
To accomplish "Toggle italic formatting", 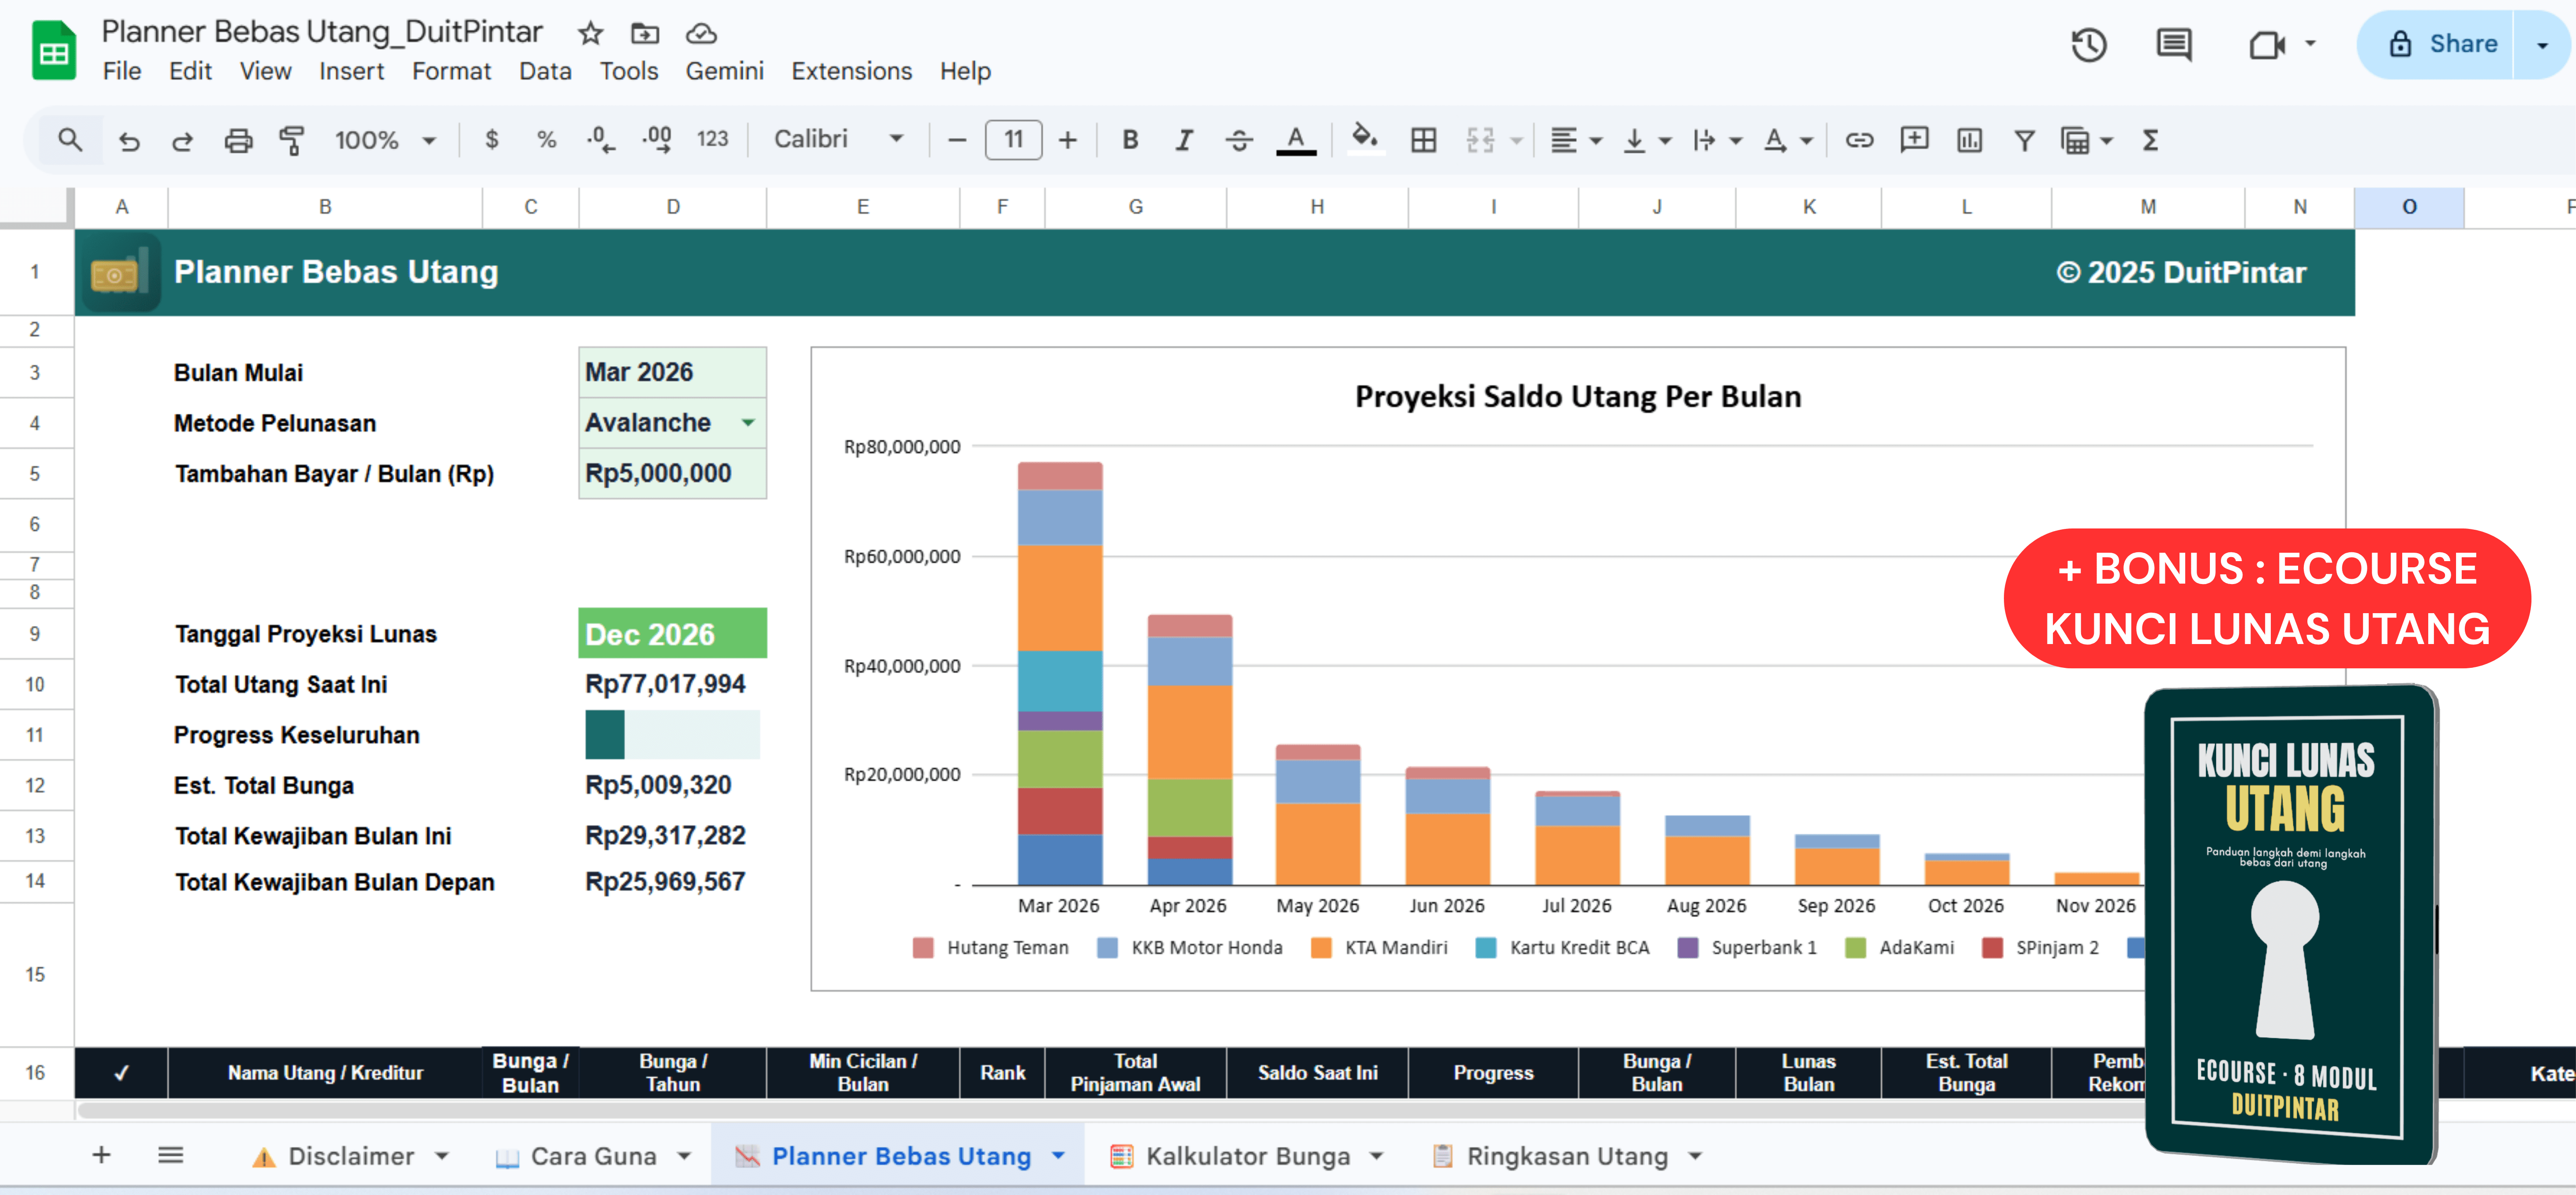I will point(1184,140).
